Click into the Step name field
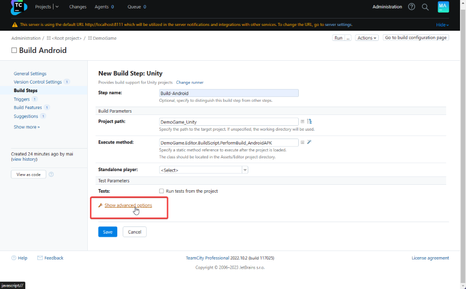Screen dimensions: 466x289 point(228,93)
